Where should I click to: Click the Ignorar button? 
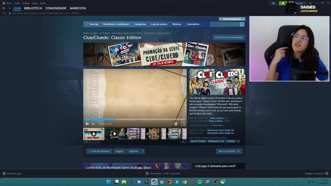pyautogui.click(x=134, y=151)
